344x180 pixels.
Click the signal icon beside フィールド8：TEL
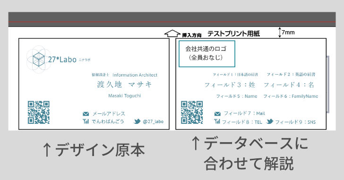coord(217,121)
